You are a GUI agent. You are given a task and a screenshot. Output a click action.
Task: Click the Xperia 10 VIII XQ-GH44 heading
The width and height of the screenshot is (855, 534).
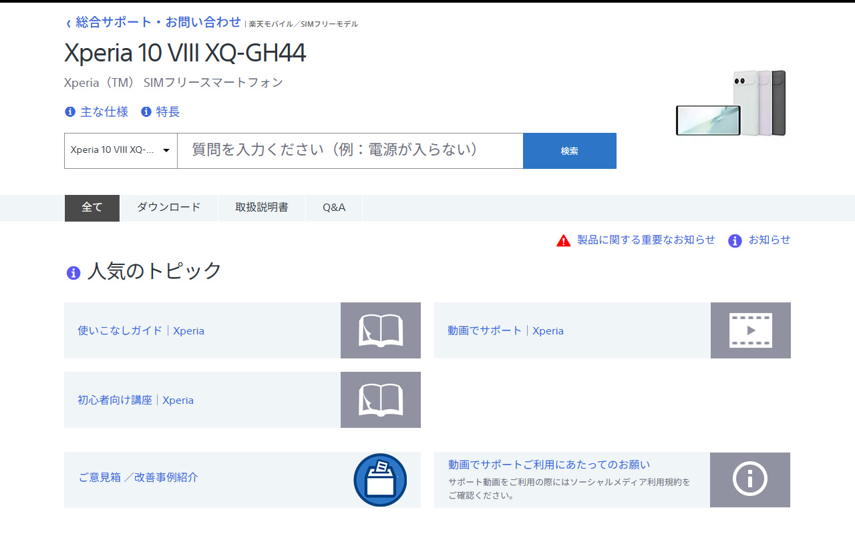pyautogui.click(x=185, y=53)
